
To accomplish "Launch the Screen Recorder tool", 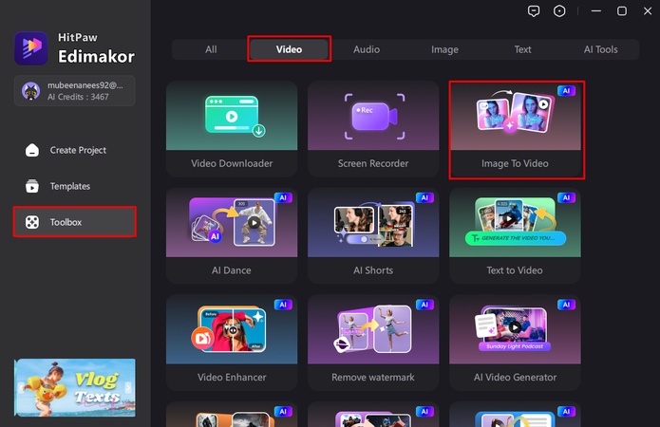I will (373, 129).
